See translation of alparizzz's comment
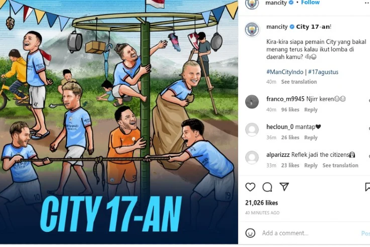The image size is (370, 247). [340, 165]
